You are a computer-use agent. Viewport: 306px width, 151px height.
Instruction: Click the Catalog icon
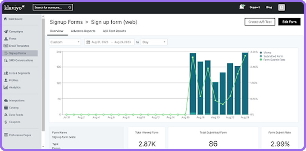click(6, 107)
